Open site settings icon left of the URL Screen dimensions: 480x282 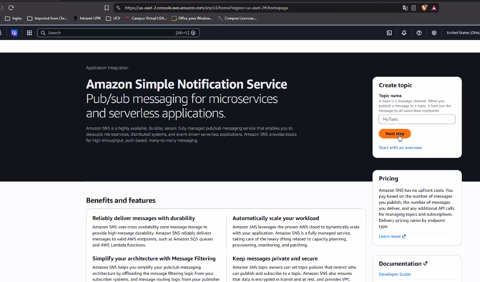[x=118, y=8]
